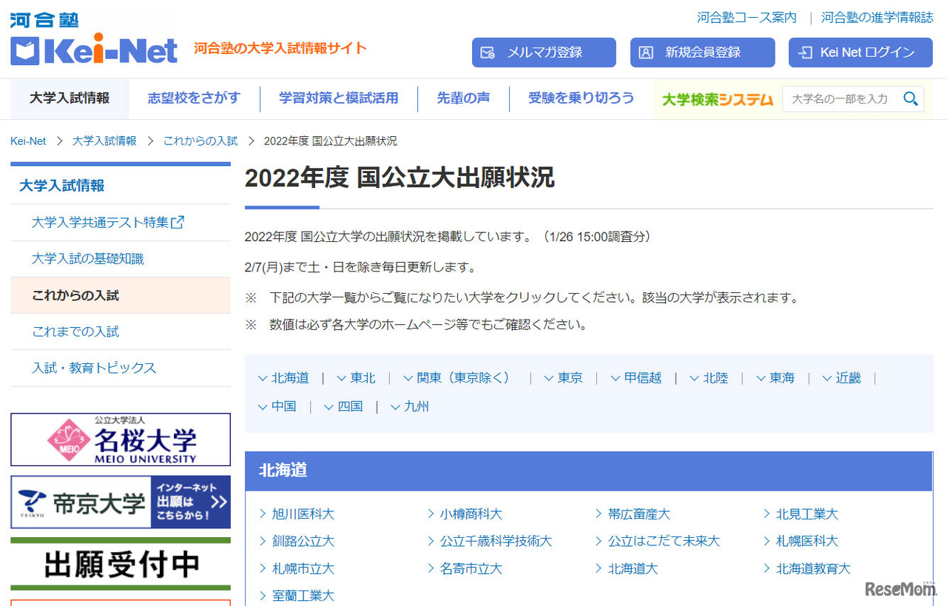
Task: Open これからの入試 via the breadcrumb
Action: (x=200, y=141)
